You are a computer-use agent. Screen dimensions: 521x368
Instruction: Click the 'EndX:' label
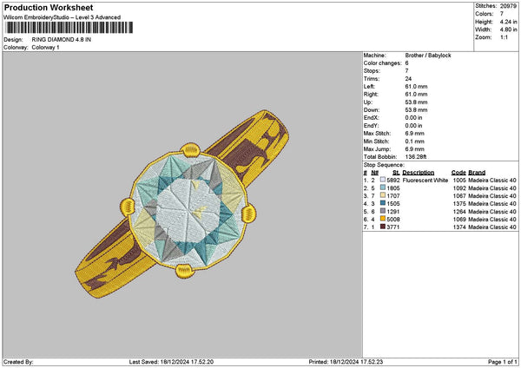pos(371,118)
